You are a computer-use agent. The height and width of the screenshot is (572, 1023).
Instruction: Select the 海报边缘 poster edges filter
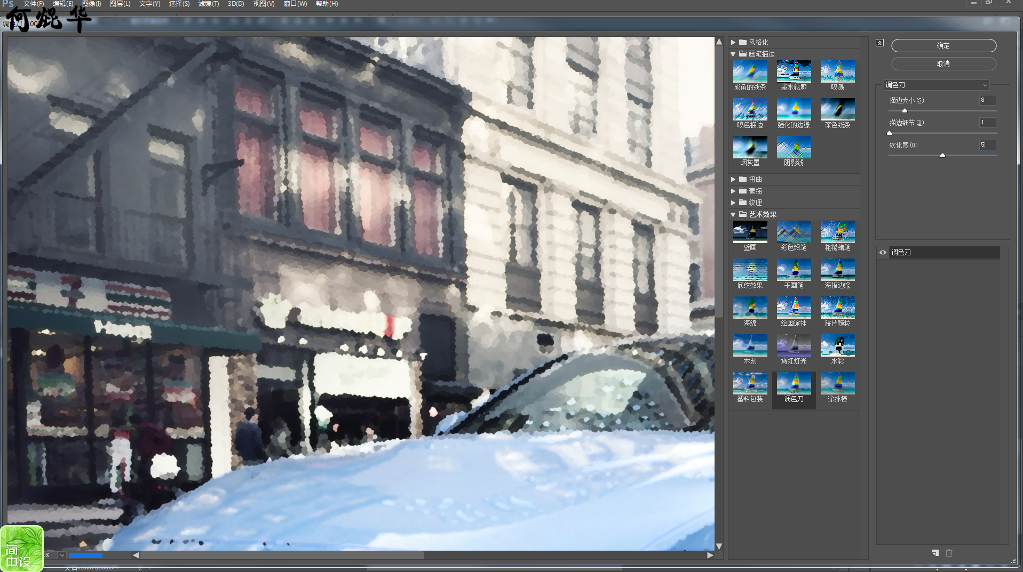coord(837,270)
